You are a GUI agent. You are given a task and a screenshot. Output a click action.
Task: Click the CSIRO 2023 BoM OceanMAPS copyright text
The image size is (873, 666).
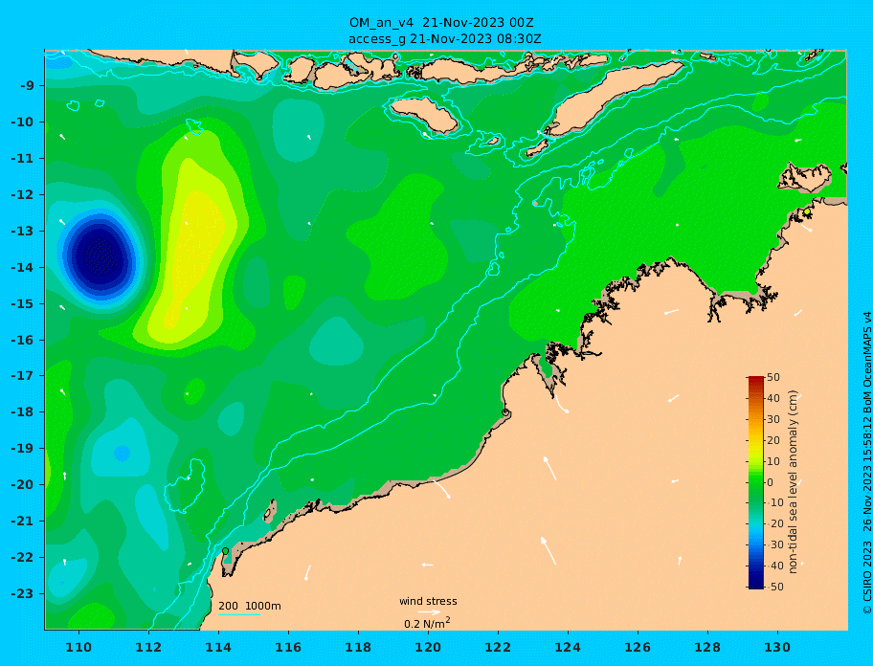coord(867,463)
